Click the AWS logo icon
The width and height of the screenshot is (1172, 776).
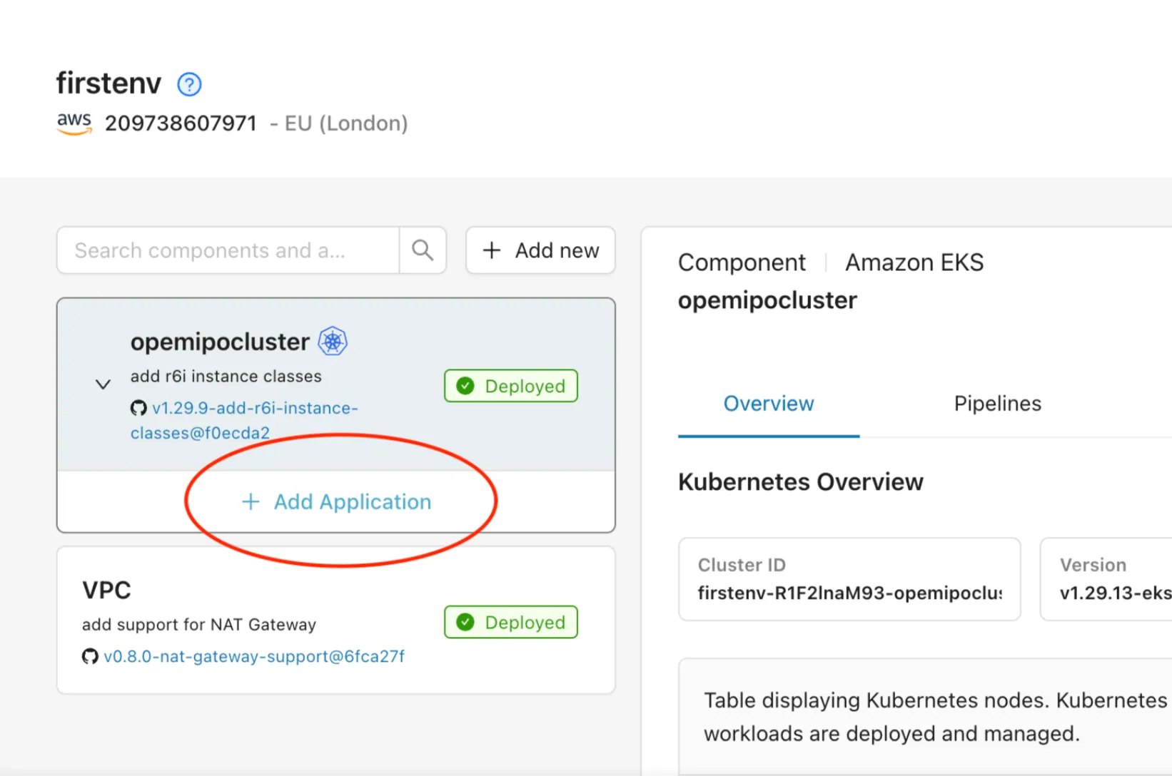point(74,123)
